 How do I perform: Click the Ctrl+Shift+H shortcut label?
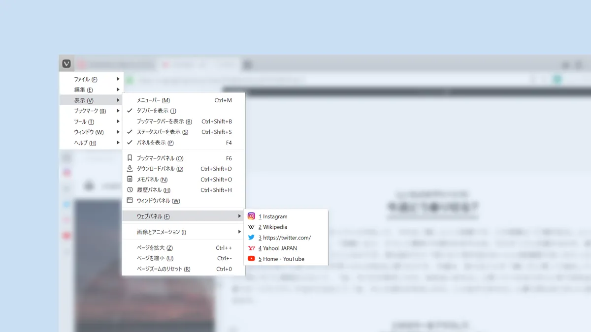[x=216, y=190]
